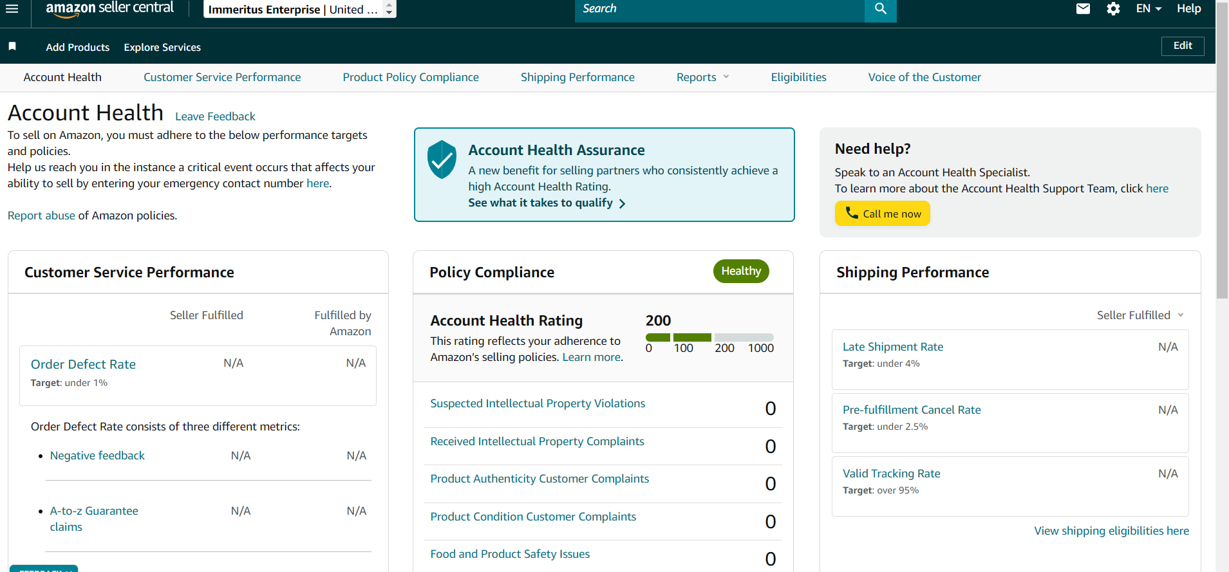Expand the Reports dropdown menu

point(702,77)
